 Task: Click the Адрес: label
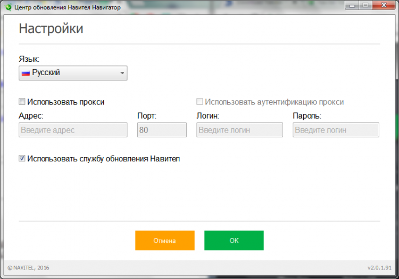[31, 116]
